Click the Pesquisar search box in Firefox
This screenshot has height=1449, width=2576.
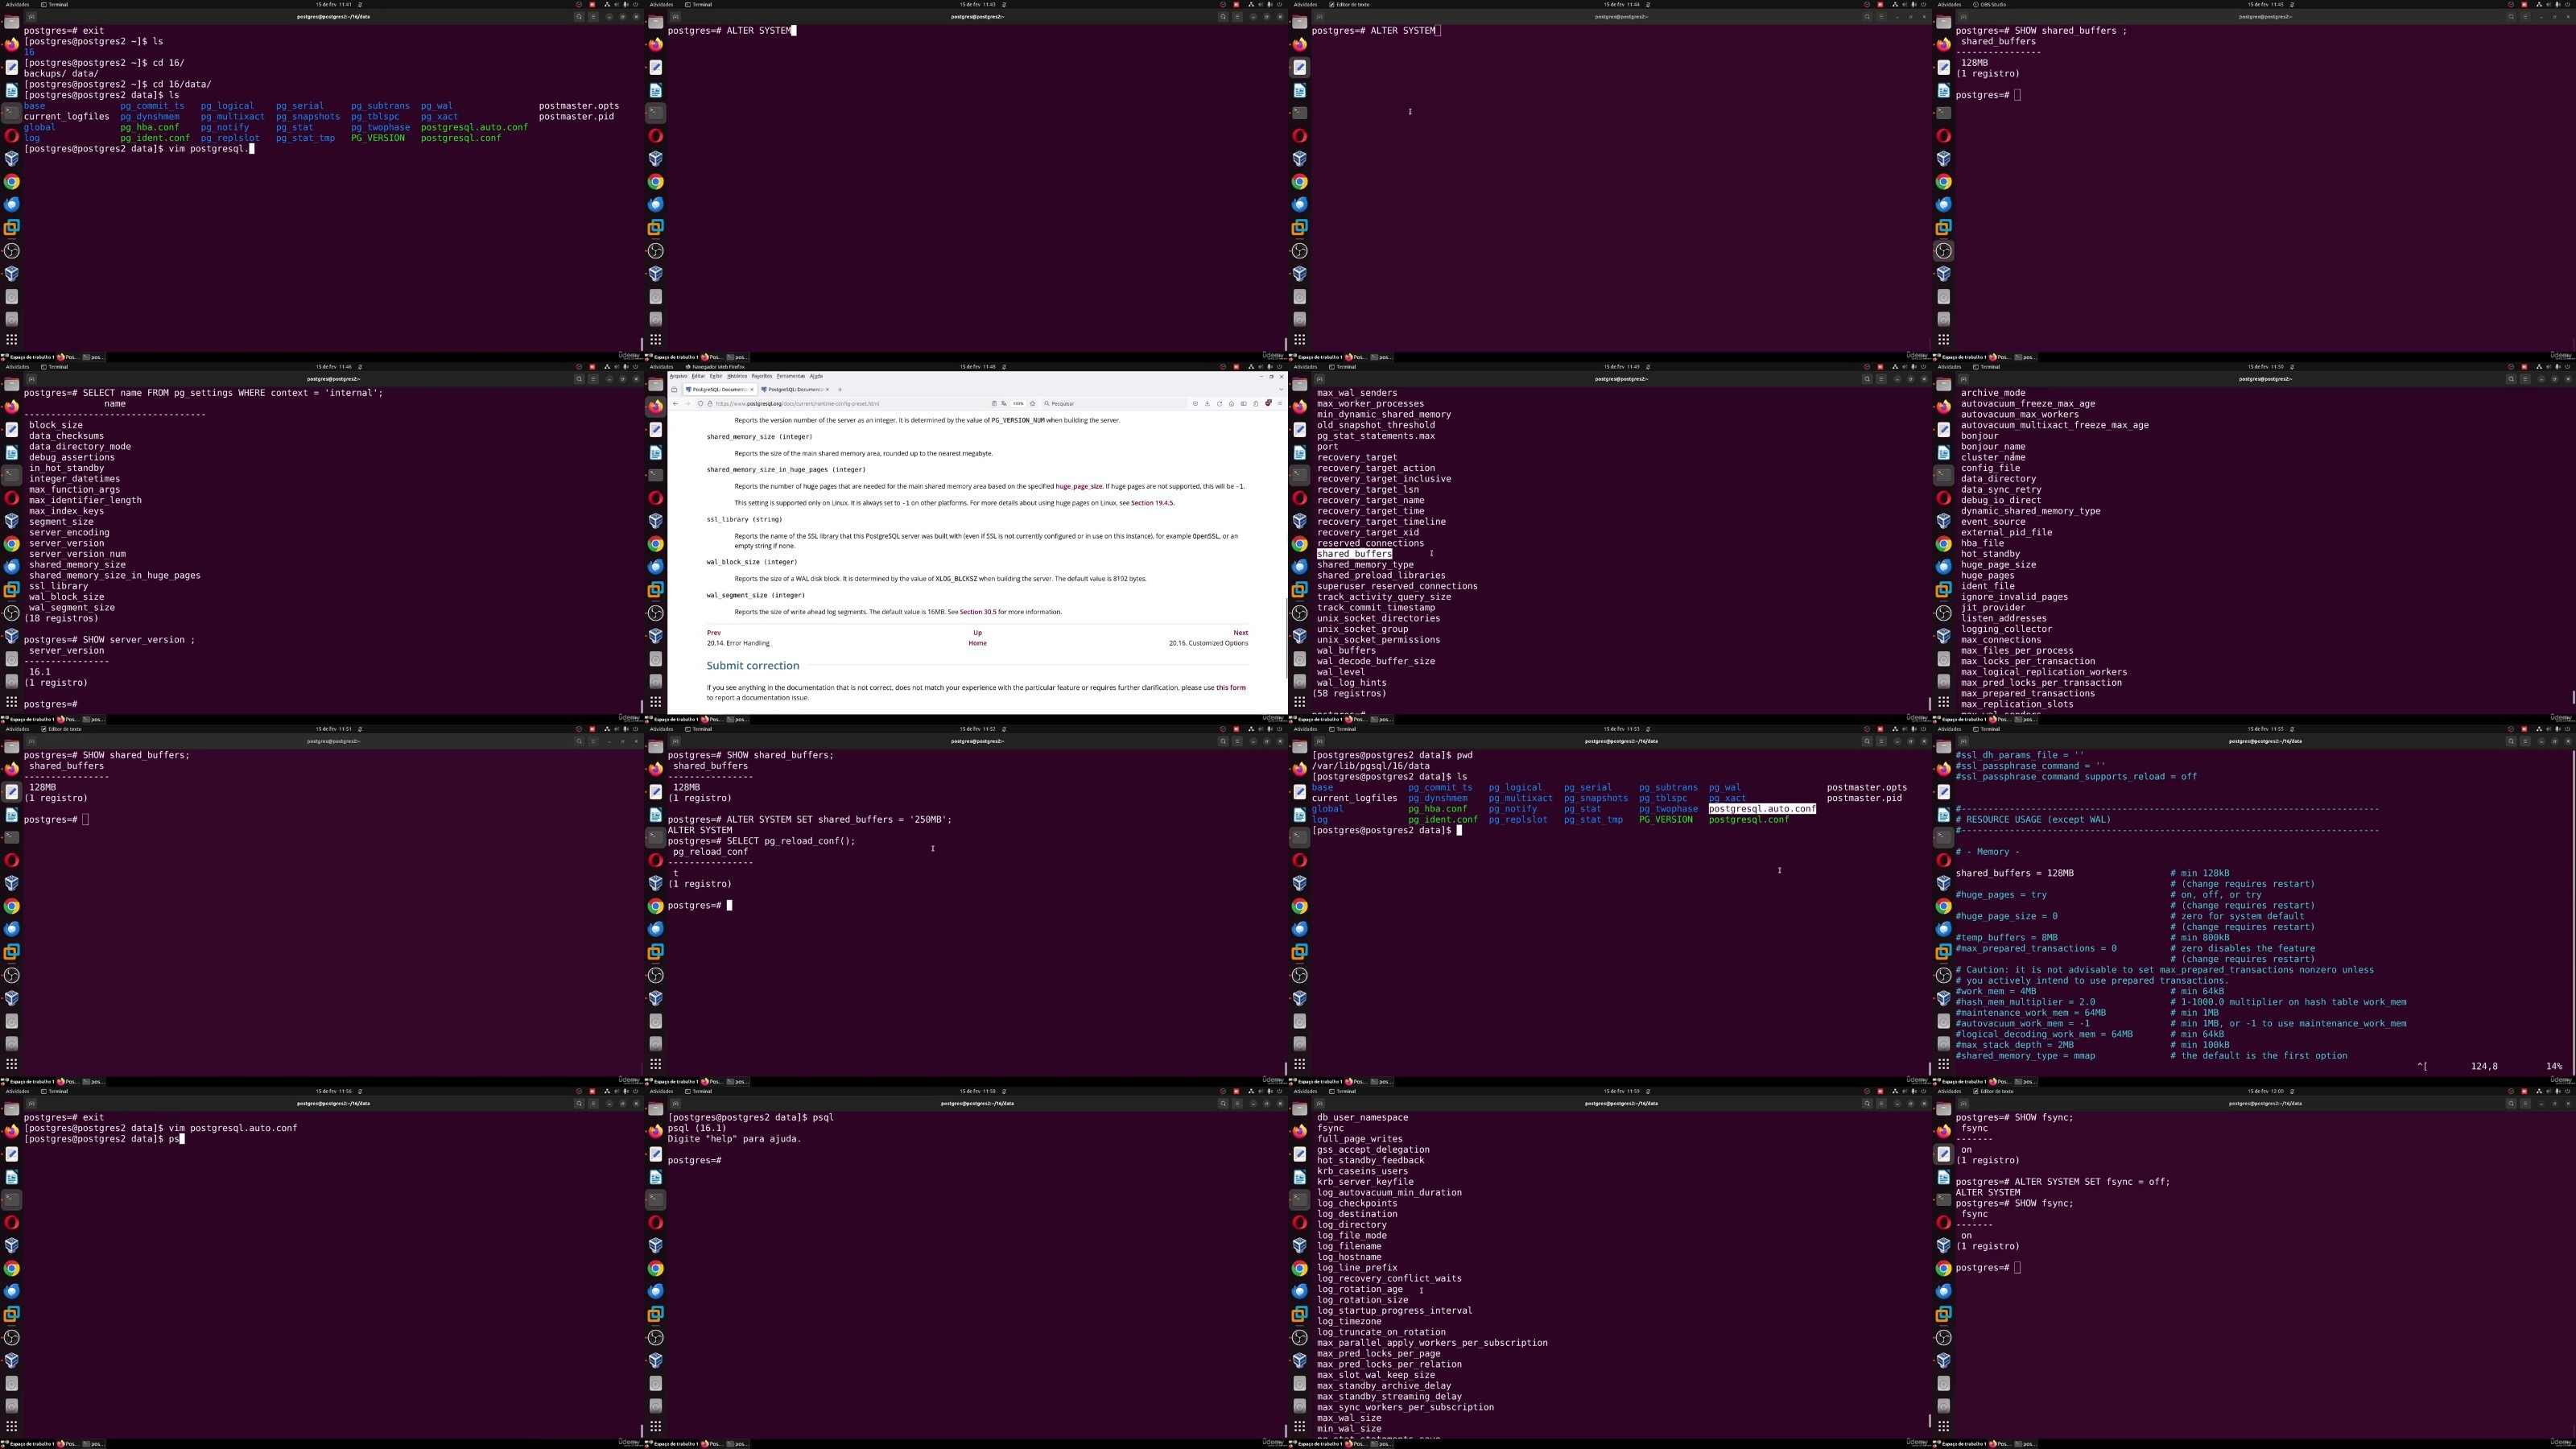click(1115, 404)
